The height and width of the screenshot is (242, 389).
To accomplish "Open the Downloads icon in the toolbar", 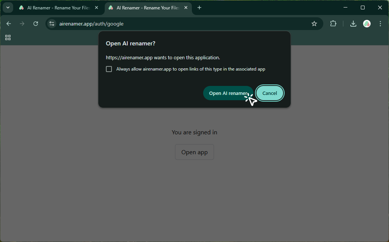I will point(353,23).
